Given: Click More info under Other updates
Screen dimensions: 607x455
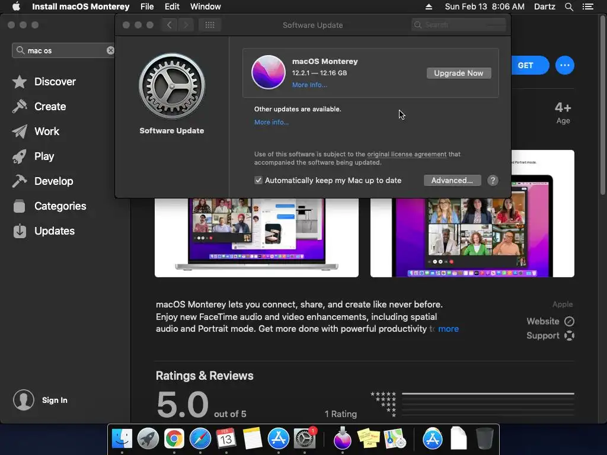Looking at the screenshot, I should [x=271, y=122].
